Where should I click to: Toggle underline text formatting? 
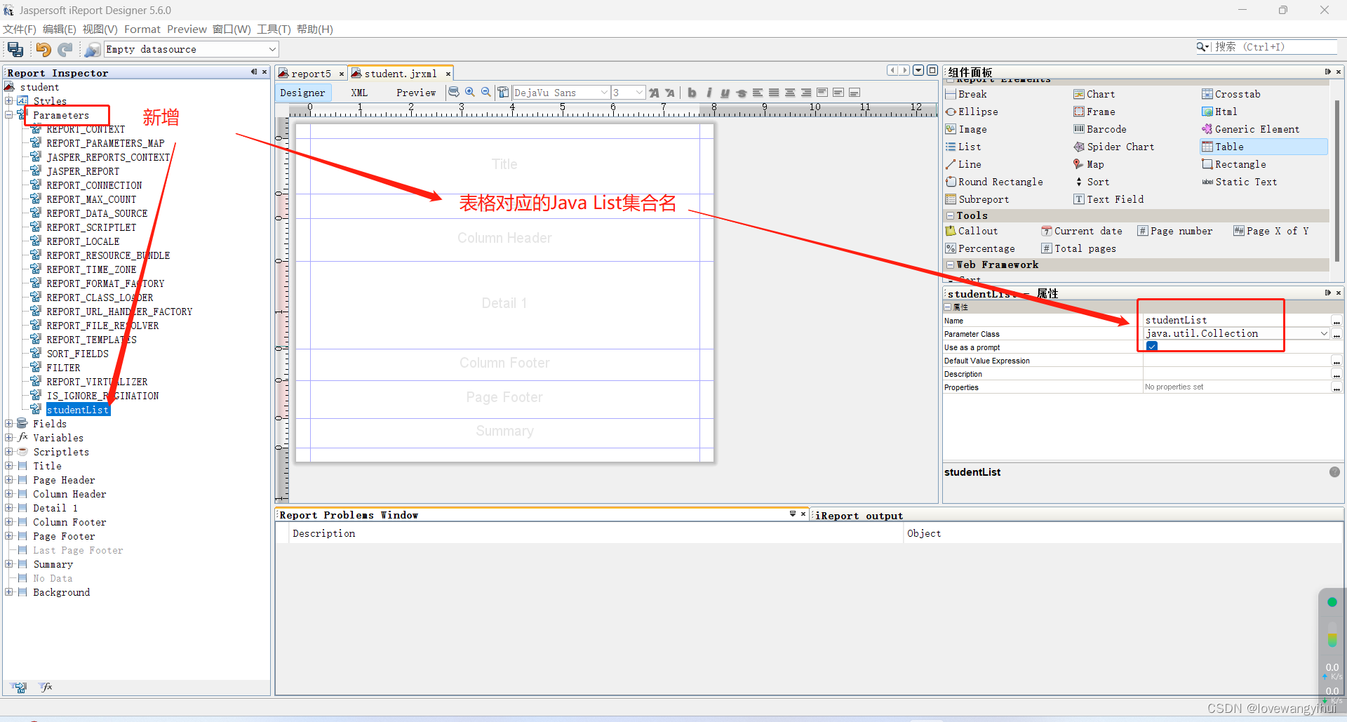pos(725,93)
